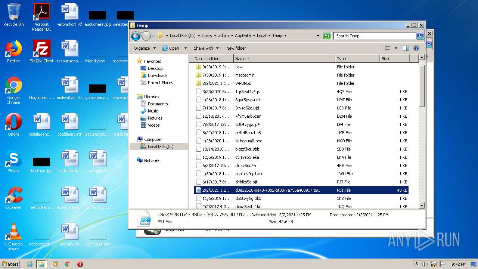Show hidden system tray icons
Image resolution: width=478 pixels, height=269 pixels.
pos(416,264)
